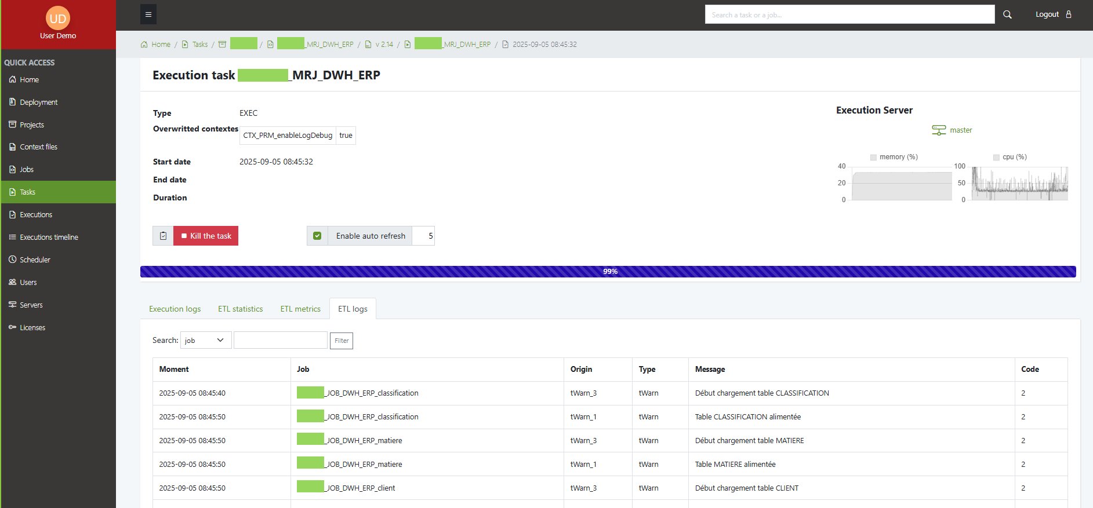Click the Search a task or job field
The height and width of the screenshot is (508, 1093).
coord(849,14)
